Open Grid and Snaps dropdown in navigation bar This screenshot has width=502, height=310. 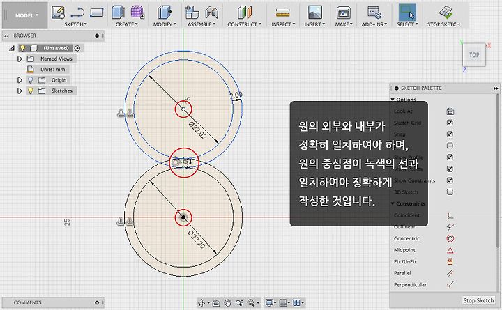[284, 302]
